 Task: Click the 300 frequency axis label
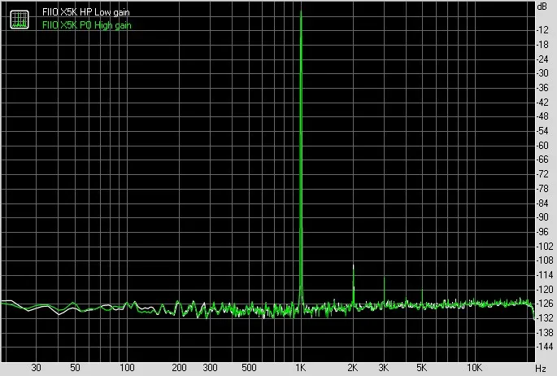[210, 368]
